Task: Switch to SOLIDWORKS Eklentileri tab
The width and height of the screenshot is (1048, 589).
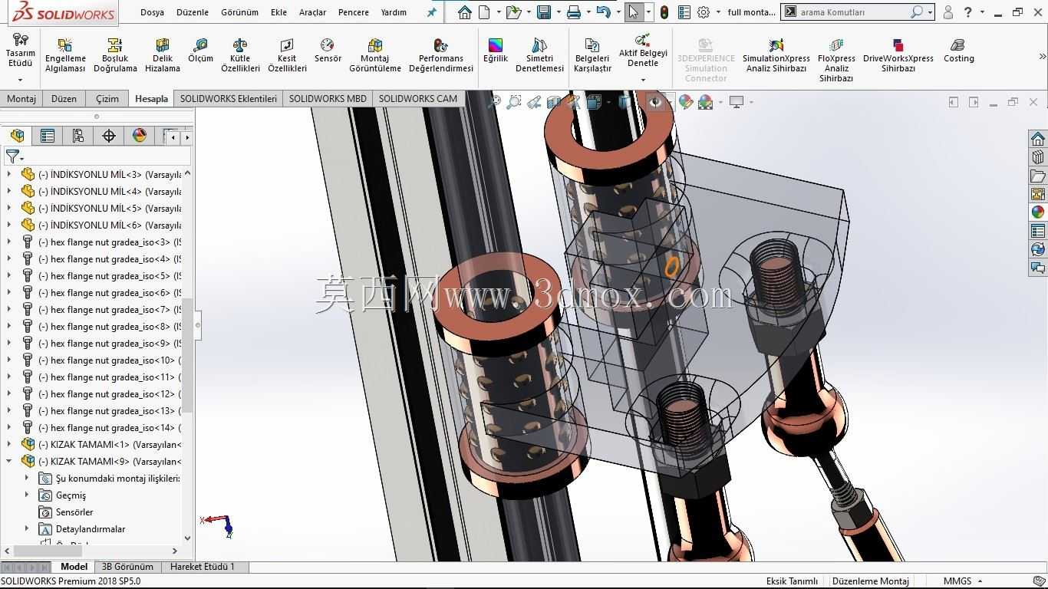Action: click(x=228, y=98)
